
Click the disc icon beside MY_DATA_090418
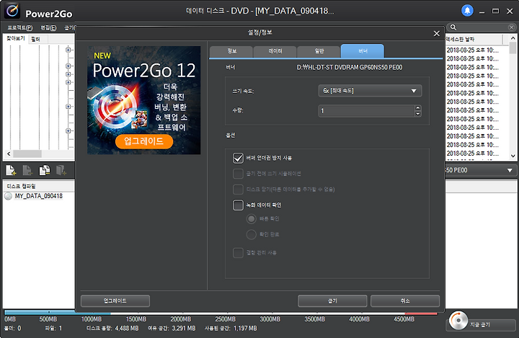pos(9,196)
